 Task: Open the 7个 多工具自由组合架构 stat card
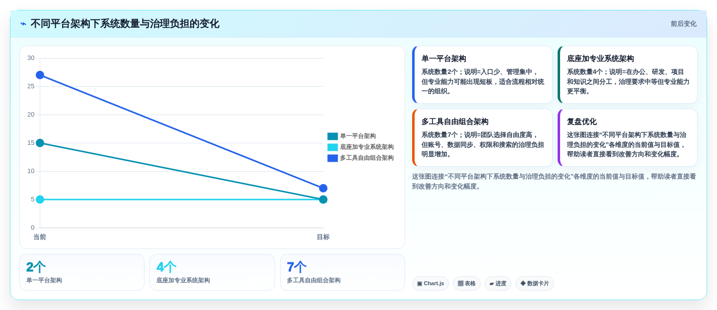343,272
